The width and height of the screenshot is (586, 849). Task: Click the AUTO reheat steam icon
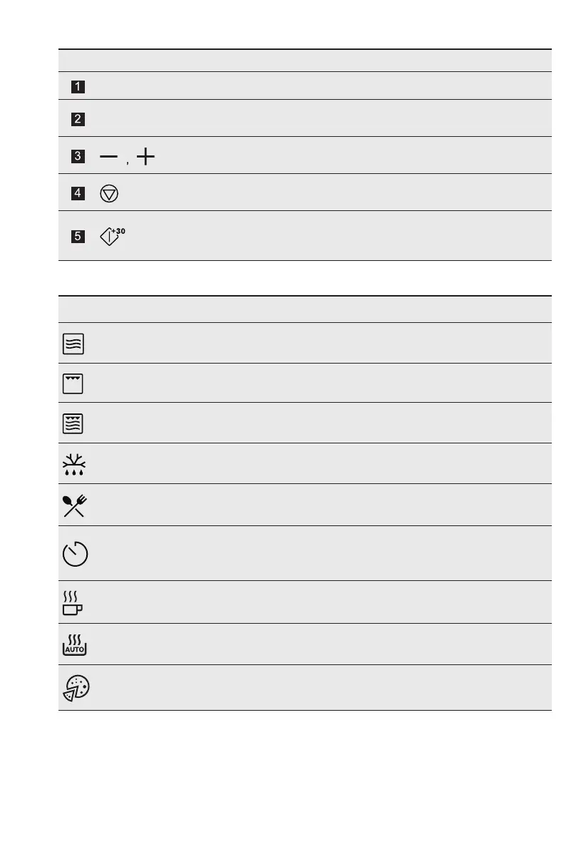click(75, 645)
